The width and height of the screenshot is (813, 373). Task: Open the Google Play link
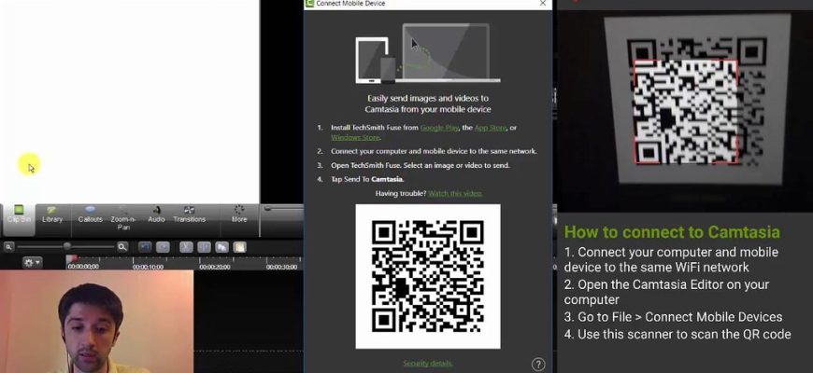click(438, 127)
